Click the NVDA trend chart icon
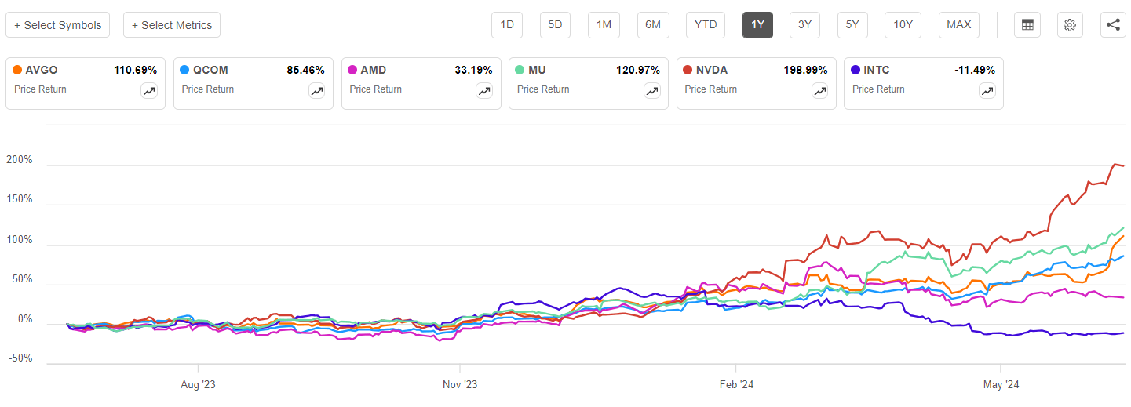The width and height of the screenshot is (1131, 407). (819, 91)
